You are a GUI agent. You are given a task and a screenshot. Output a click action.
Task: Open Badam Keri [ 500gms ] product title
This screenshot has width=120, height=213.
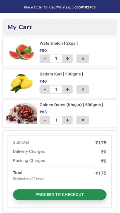(61, 74)
